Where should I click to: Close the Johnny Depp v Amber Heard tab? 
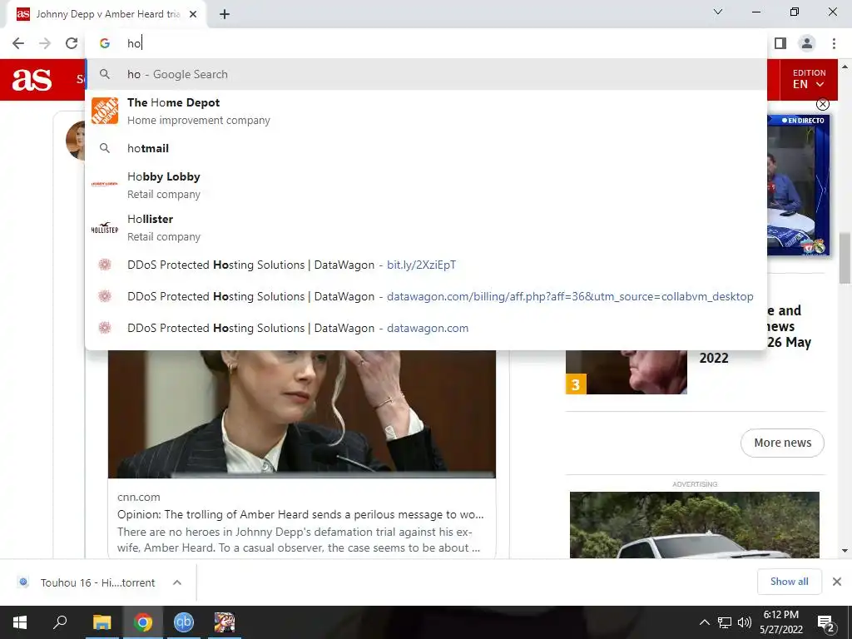(x=193, y=14)
